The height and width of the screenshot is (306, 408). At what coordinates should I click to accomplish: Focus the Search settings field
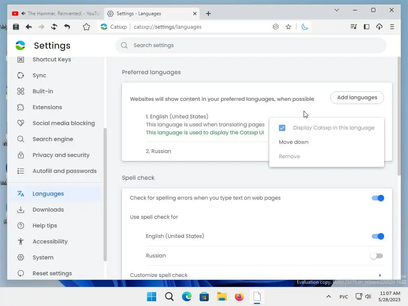pos(251,45)
